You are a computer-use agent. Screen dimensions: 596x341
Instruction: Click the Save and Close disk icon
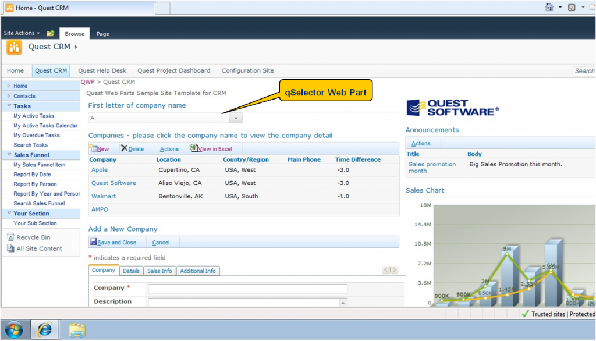tap(93, 241)
